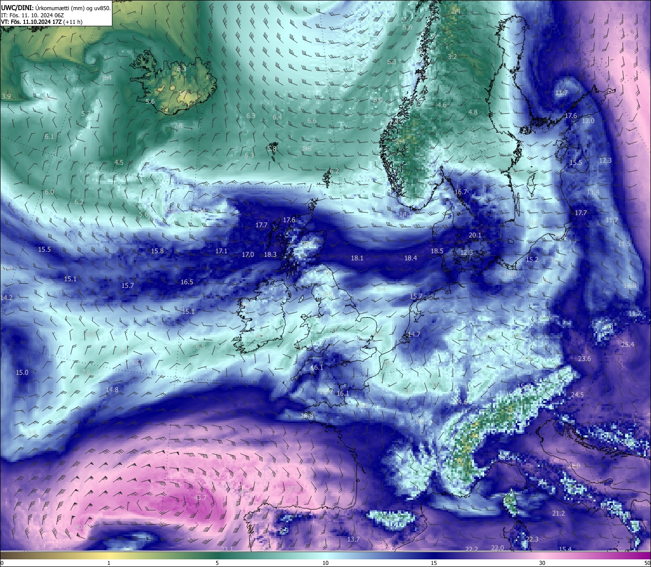Click the 11.5 value label
651x567 pixels.
tap(624, 244)
